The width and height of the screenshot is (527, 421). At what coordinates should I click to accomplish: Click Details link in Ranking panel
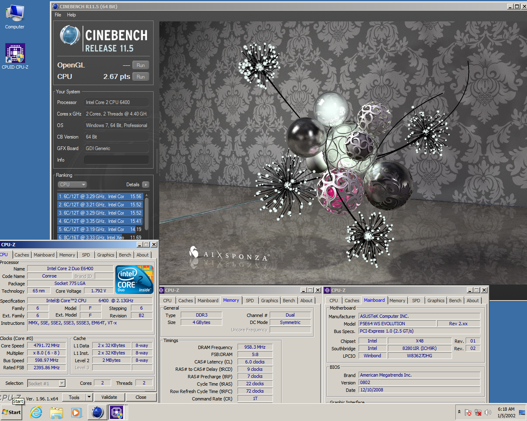point(133,185)
